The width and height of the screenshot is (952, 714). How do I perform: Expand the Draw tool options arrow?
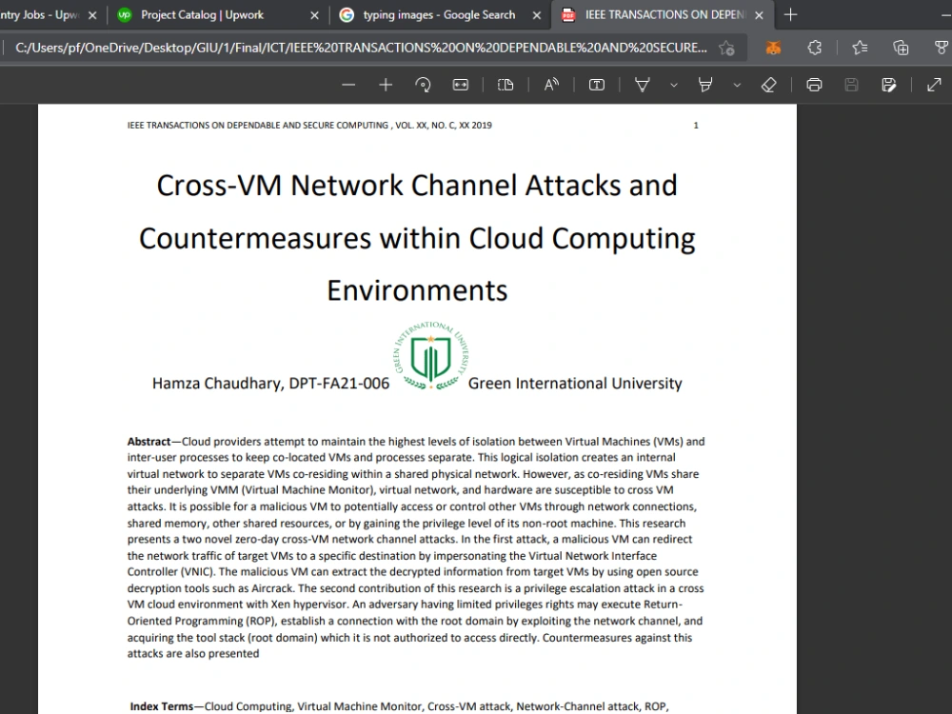(x=674, y=85)
